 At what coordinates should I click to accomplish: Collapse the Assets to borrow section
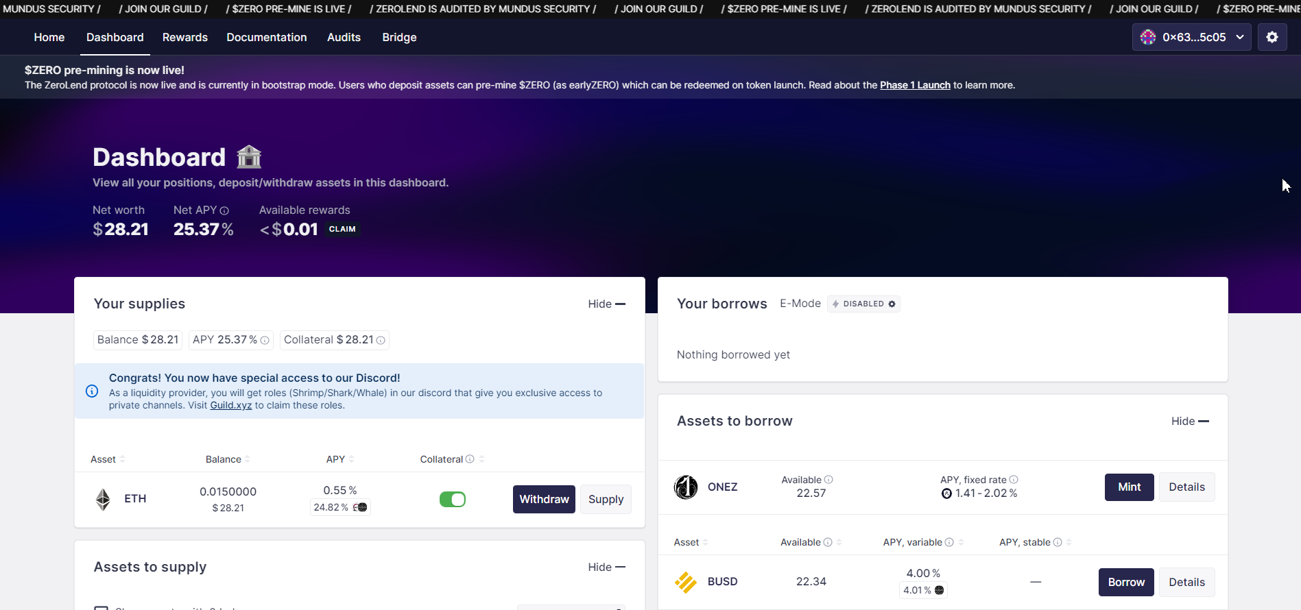click(1190, 421)
